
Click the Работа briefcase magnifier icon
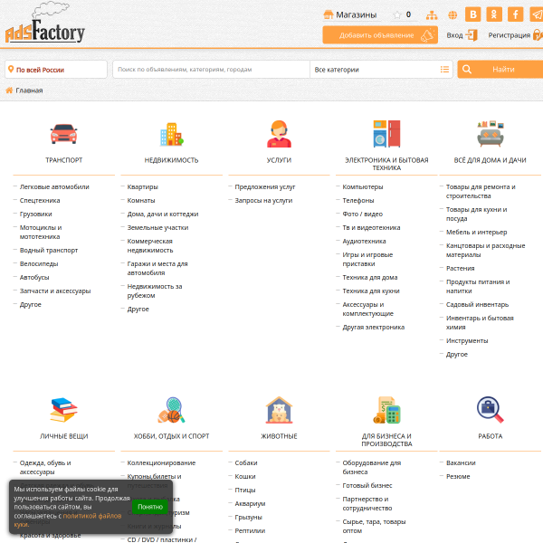coord(490,410)
